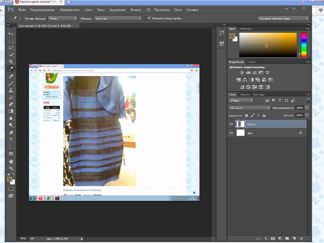The height and width of the screenshot is (243, 324).
Task: Select the Lasso tool
Action: [x=11, y=47]
